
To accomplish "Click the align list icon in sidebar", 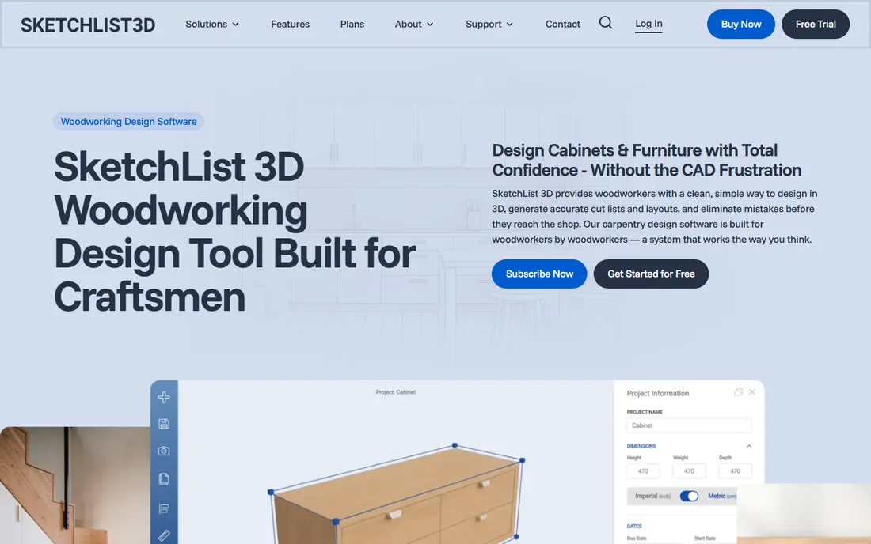I will pyautogui.click(x=164, y=508).
